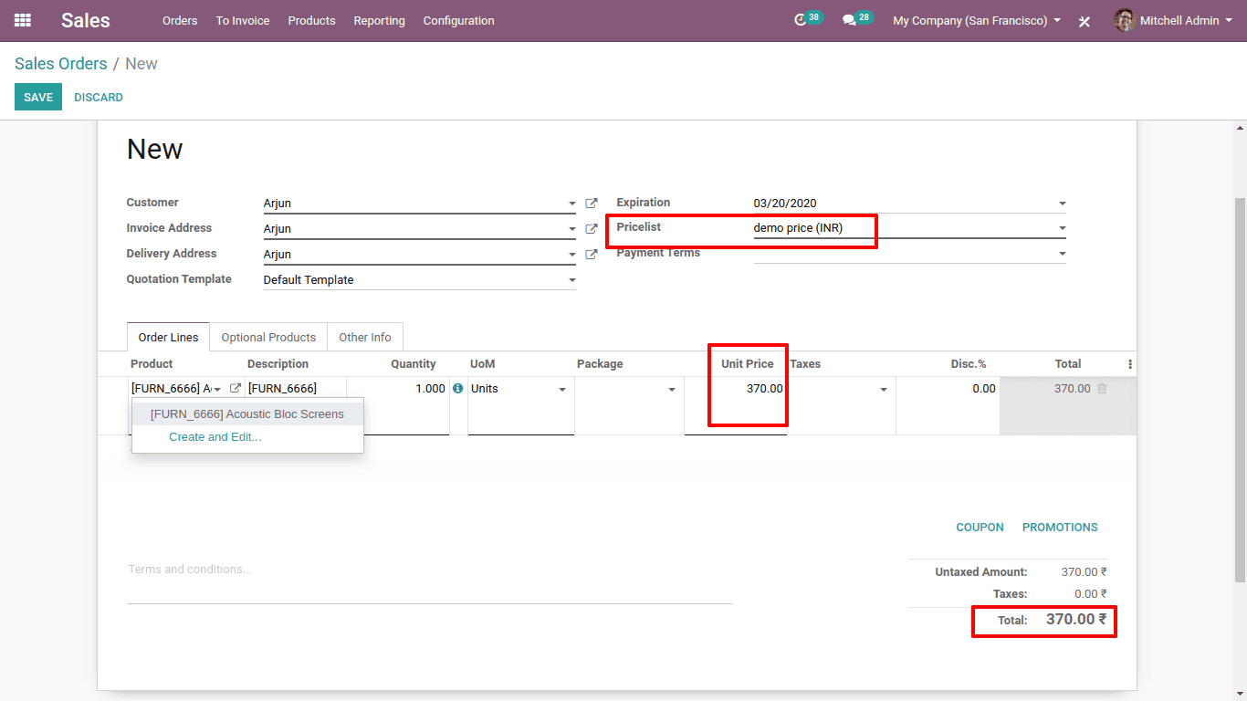1247x701 pixels.
Task: Click the COUPON button
Action: (x=980, y=528)
